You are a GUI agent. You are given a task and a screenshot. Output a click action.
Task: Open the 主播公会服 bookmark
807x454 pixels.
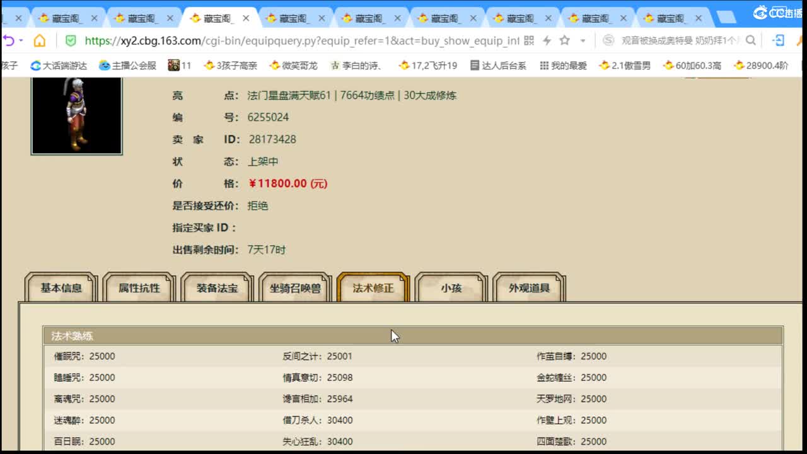click(x=128, y=65)
